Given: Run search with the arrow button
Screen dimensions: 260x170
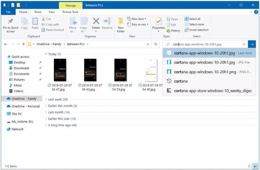Looking at the screenshot, I should point(252,44).
